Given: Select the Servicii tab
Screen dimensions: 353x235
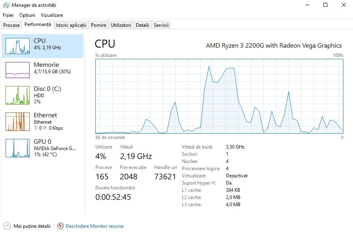Looking at the screenshot, I should click(x=161, y=25).
